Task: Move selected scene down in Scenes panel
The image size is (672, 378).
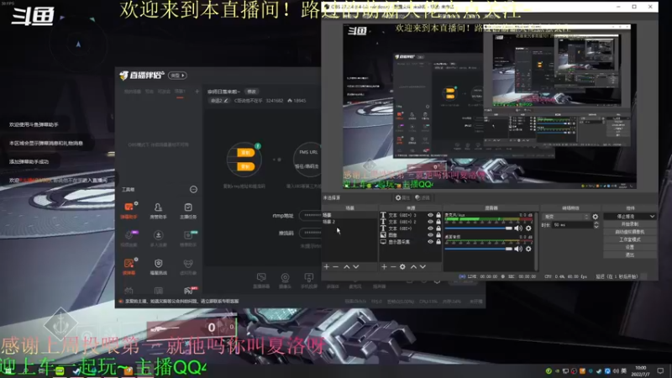Action: pos(355,266)
